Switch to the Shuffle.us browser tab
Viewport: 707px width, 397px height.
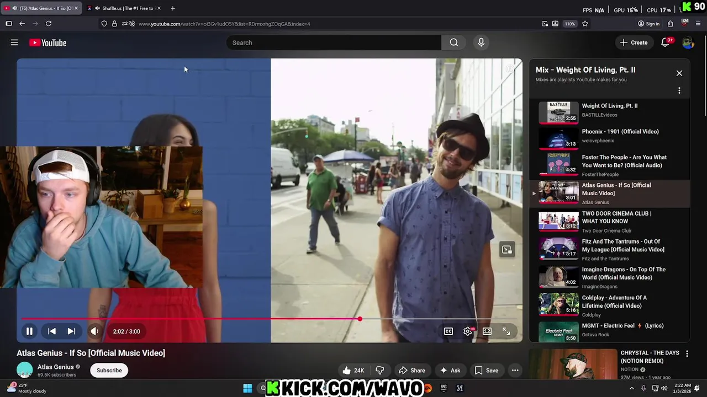click(125, 8)
